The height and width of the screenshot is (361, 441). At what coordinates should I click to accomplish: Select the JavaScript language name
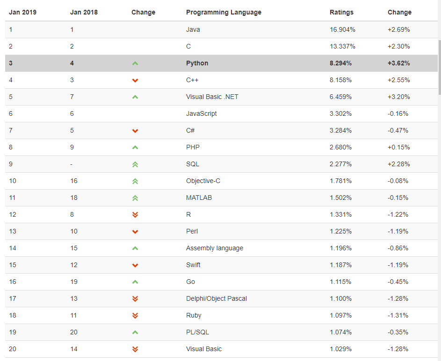[202, 113]
